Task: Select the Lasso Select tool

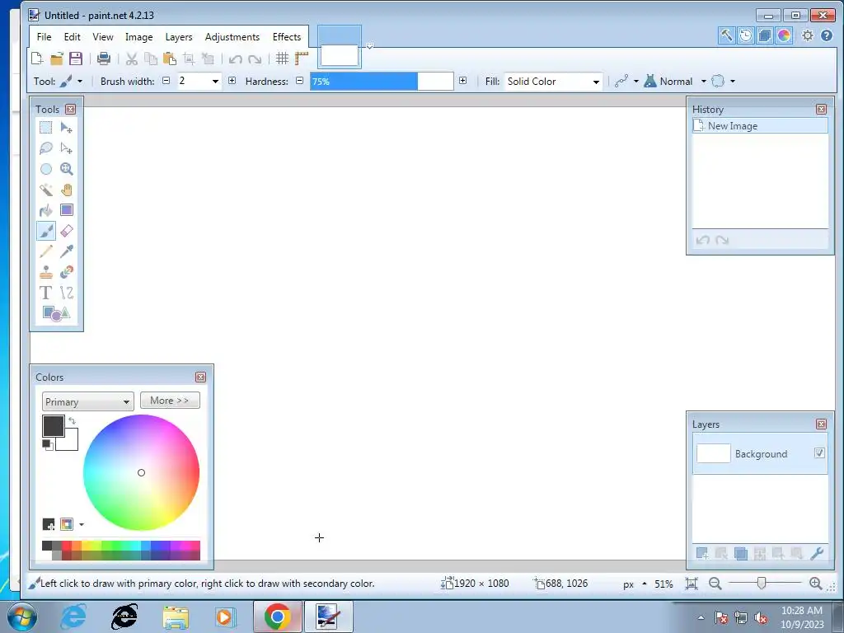Action: tap(46, 148)
